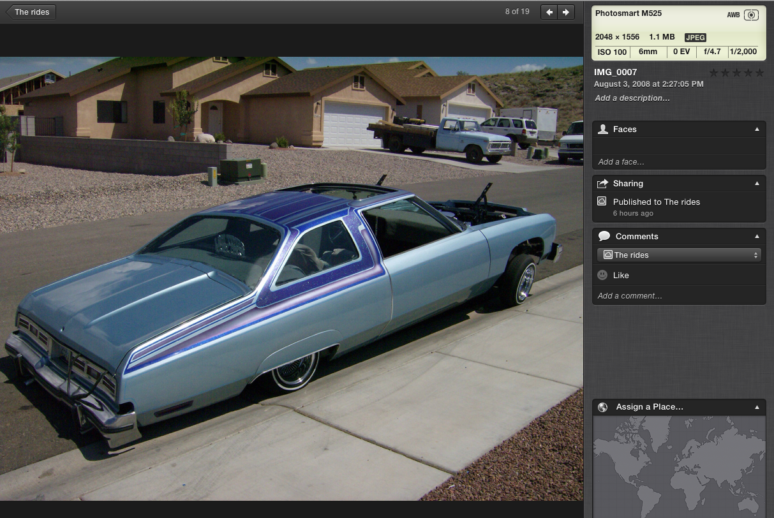774x518 pixels.
Task: Open The rides dropdown under Comments
Action: tap(679, 255)
